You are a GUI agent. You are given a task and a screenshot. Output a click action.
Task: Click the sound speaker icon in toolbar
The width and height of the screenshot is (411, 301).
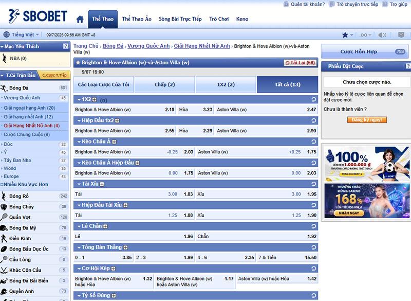382,35
